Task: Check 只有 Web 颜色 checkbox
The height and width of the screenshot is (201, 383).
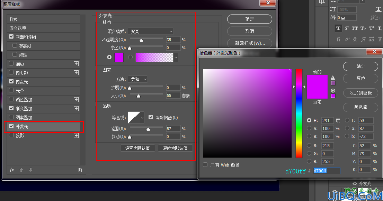Action: click(205, 165)
